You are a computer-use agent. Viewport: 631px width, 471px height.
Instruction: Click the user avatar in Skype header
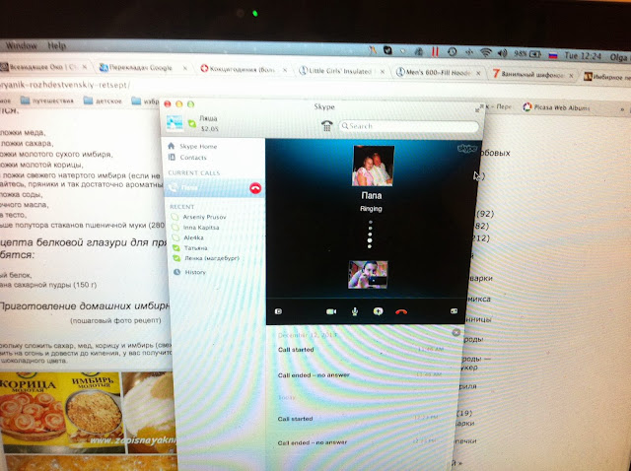(175, 123)
